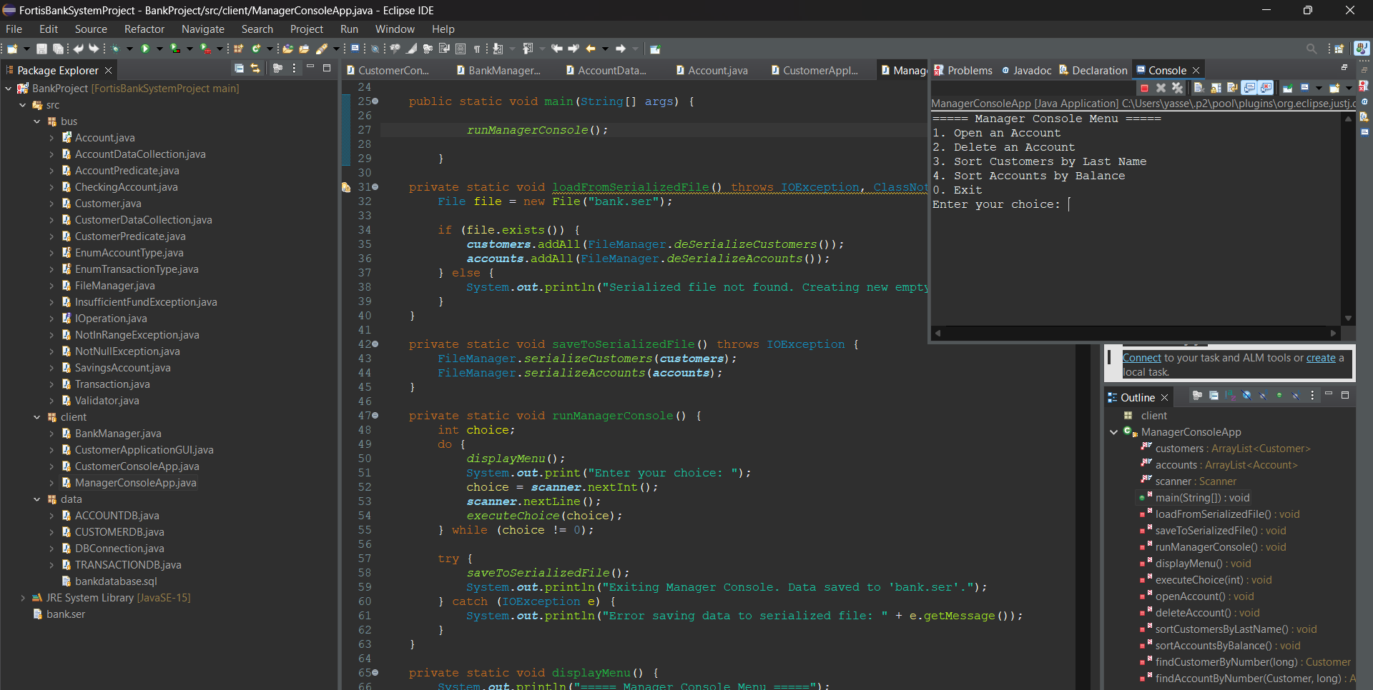
Task: Click the New Java Package icon
Action: click(x=238, y=49)
